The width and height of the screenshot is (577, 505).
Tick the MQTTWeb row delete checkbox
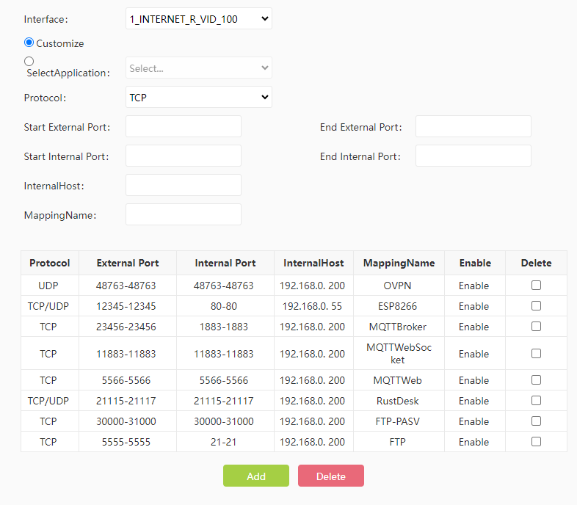point(536,380)
